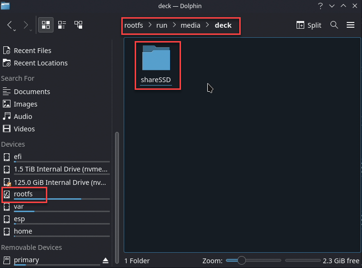This screenshot has height=268, width=362.
Task: Search for Documents in sidebar
Action: click(32, 92)
